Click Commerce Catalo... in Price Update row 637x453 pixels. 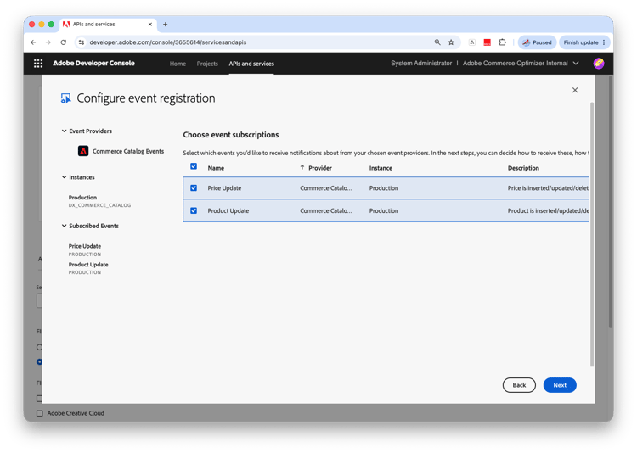(326, 188)
